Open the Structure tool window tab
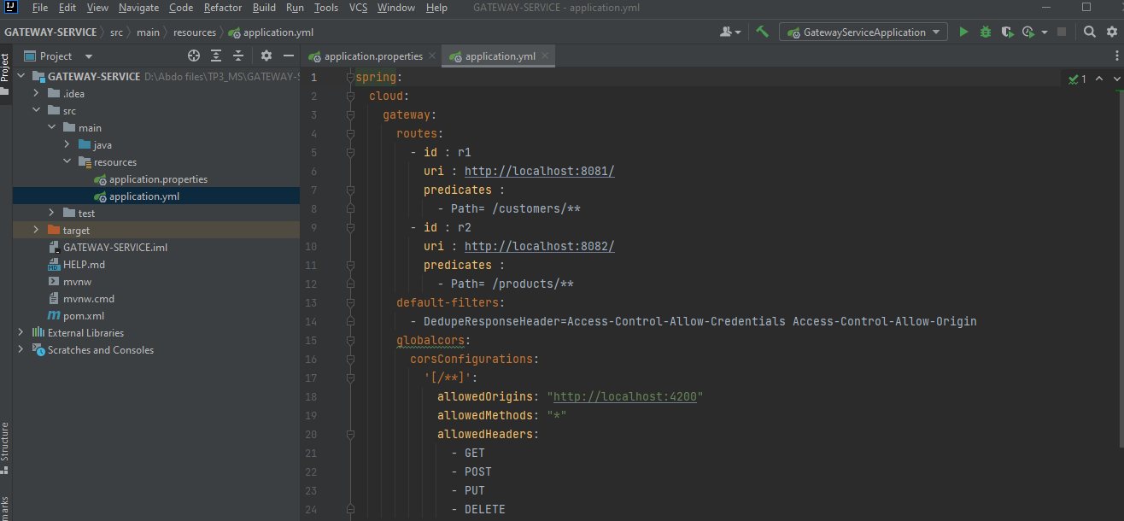 [x=7, y=444]
